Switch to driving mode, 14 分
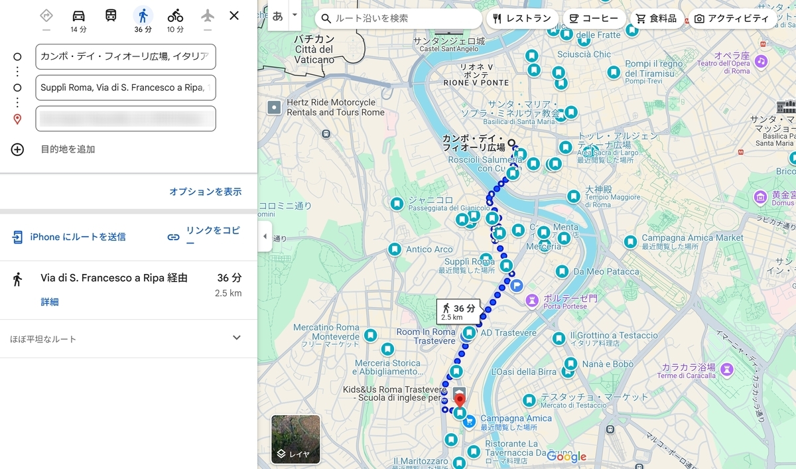The image size is (796, 469). (x=78, y=20)
